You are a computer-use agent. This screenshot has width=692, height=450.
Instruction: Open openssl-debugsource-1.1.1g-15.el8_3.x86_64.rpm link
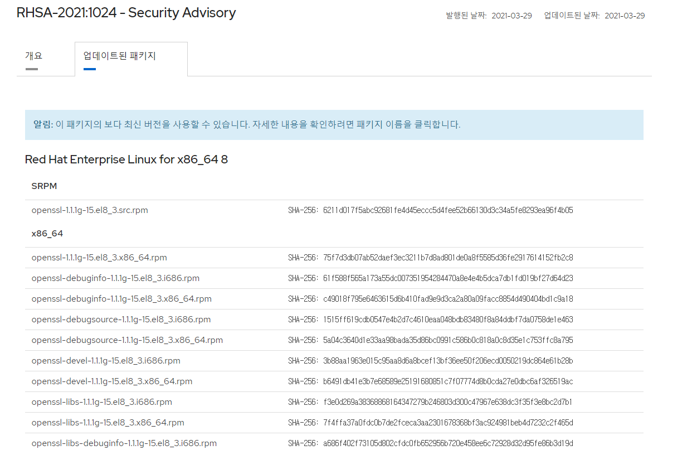(127, 340)
